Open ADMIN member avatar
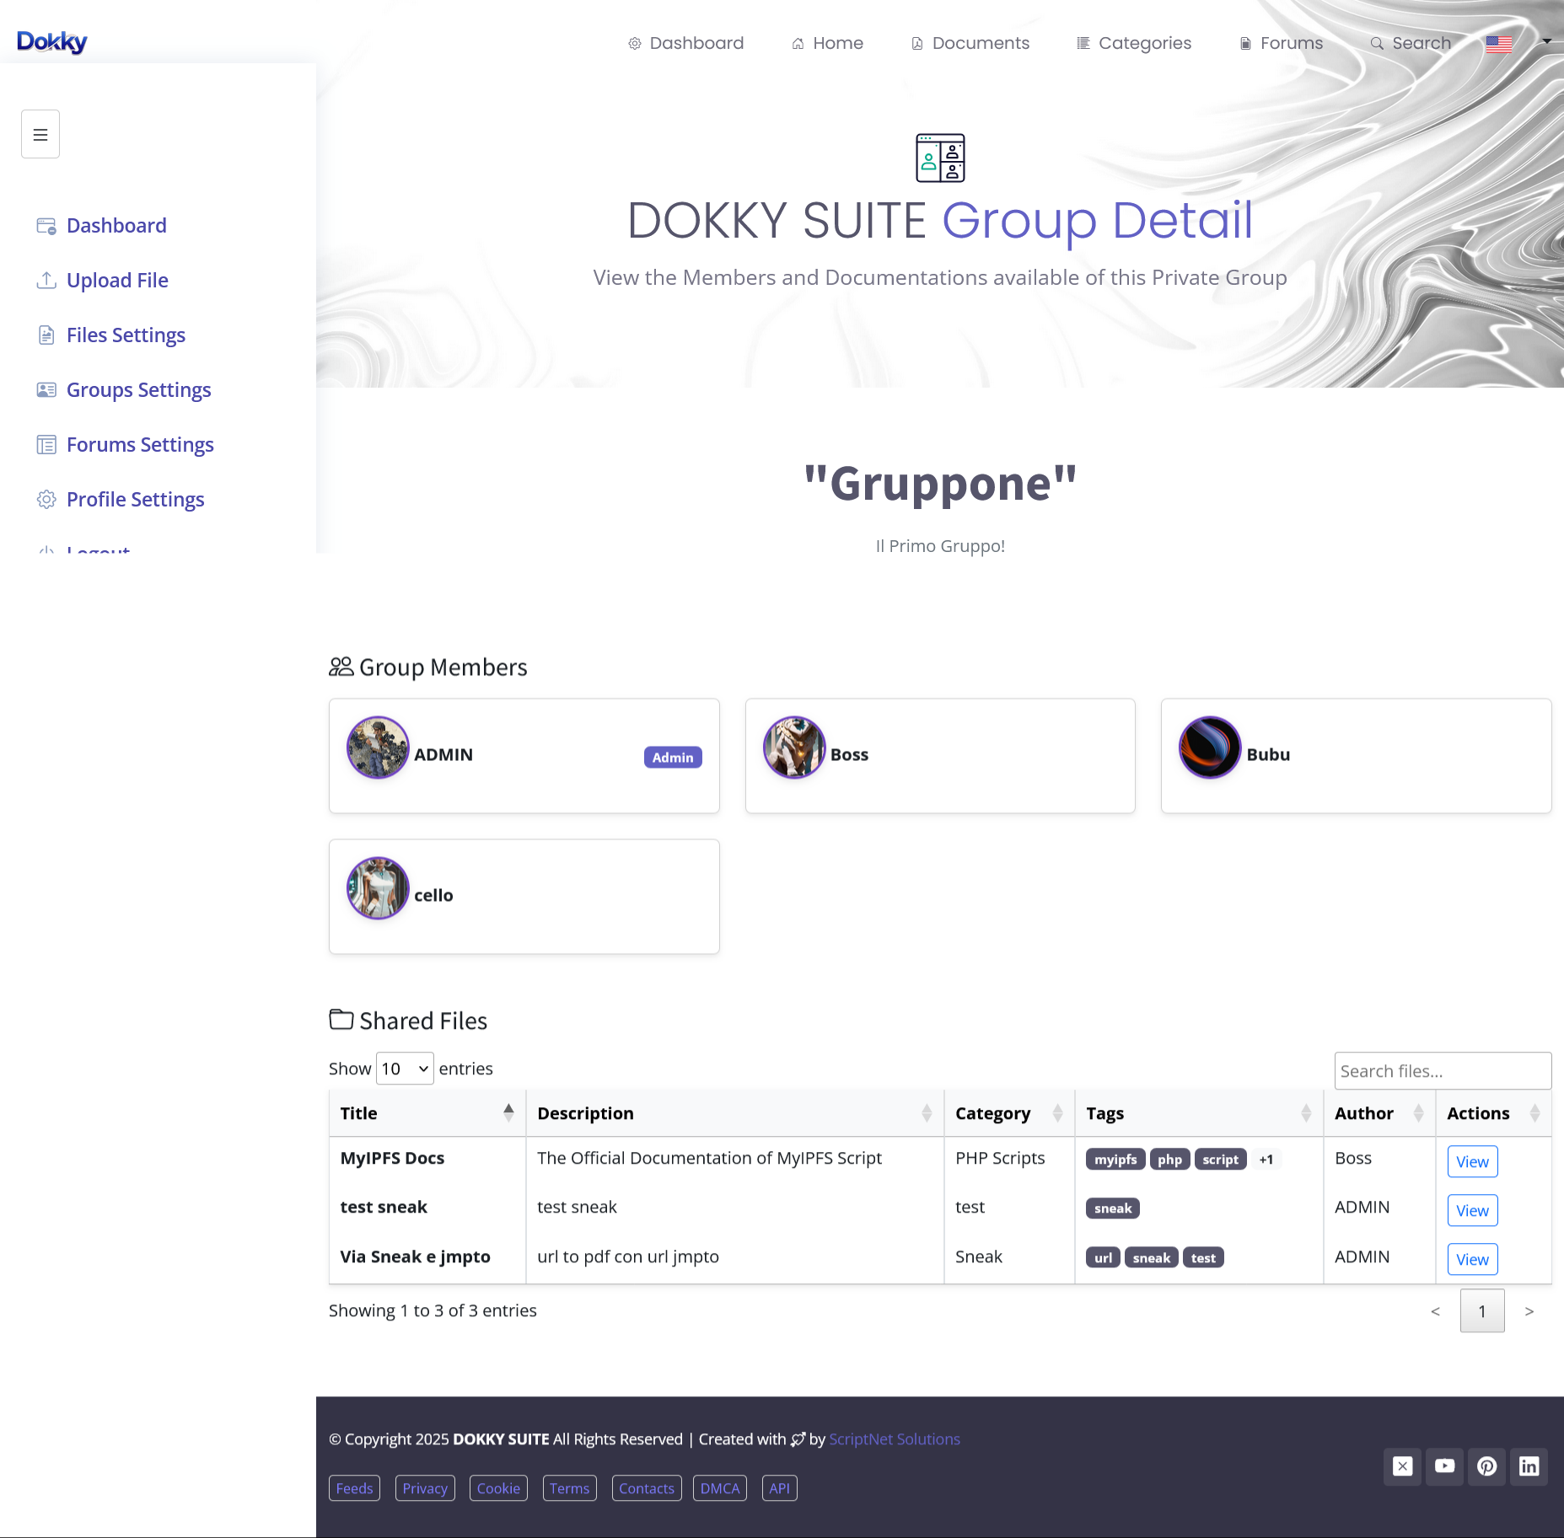Viewport: 1564px width, 1538px height. tap(378, 748)
